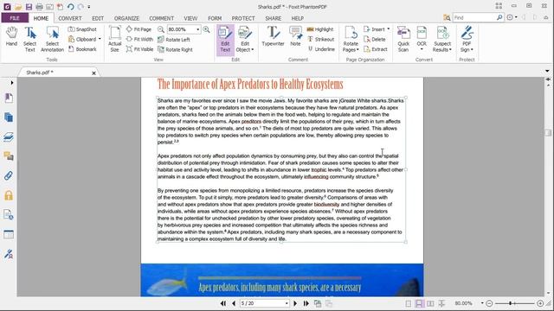
Task: Open the HELP tab
Action: (x=298, y=18)
